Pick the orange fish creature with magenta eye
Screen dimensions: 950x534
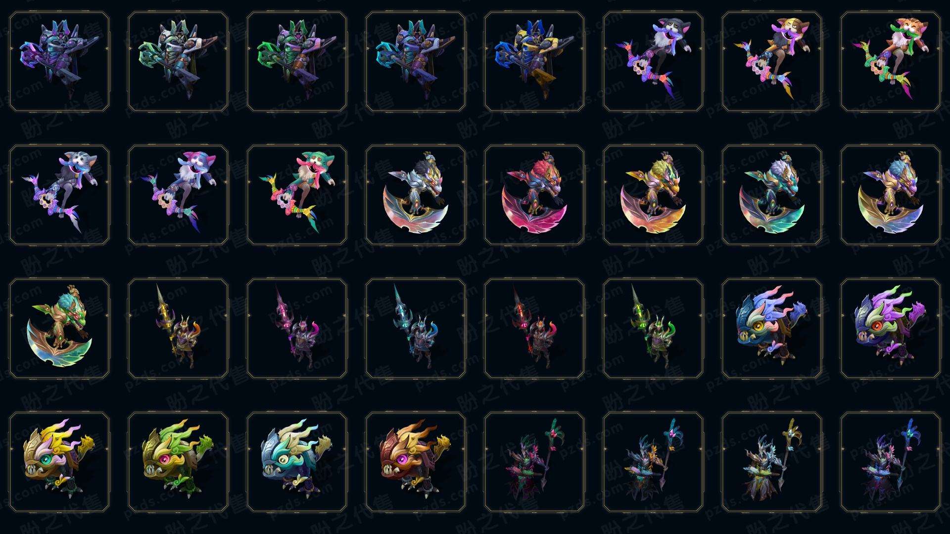[416, 462]
